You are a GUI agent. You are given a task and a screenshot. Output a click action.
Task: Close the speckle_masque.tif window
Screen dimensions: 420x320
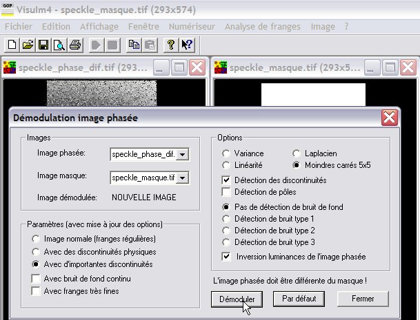tap(408, 67)
